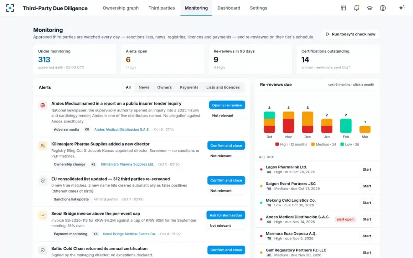The image size is (413, 258).
Task: Ask for itemisation on the Seoul Bridge invoice
Action: click(x=226, y=215)
